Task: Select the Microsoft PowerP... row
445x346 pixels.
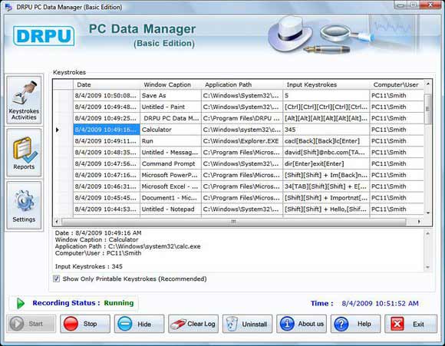Action: click(x=170, y=175)
